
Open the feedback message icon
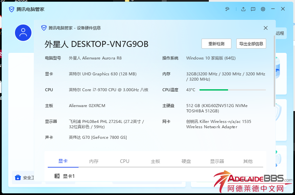pos(253,9)
